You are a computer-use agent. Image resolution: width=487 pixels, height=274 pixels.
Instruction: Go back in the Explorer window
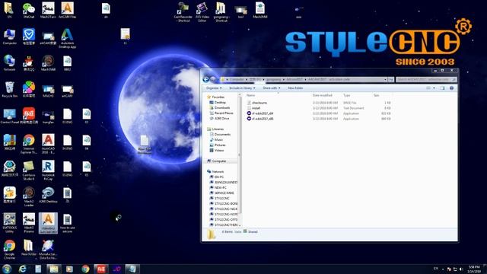tap(205, 79)
